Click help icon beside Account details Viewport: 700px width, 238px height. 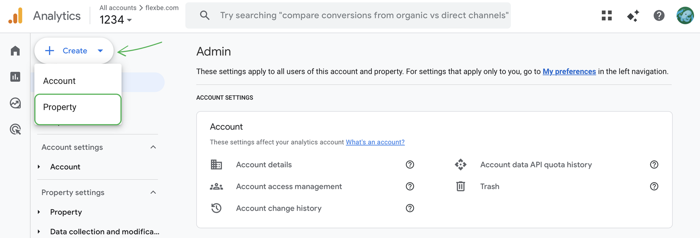click(410, 165)
